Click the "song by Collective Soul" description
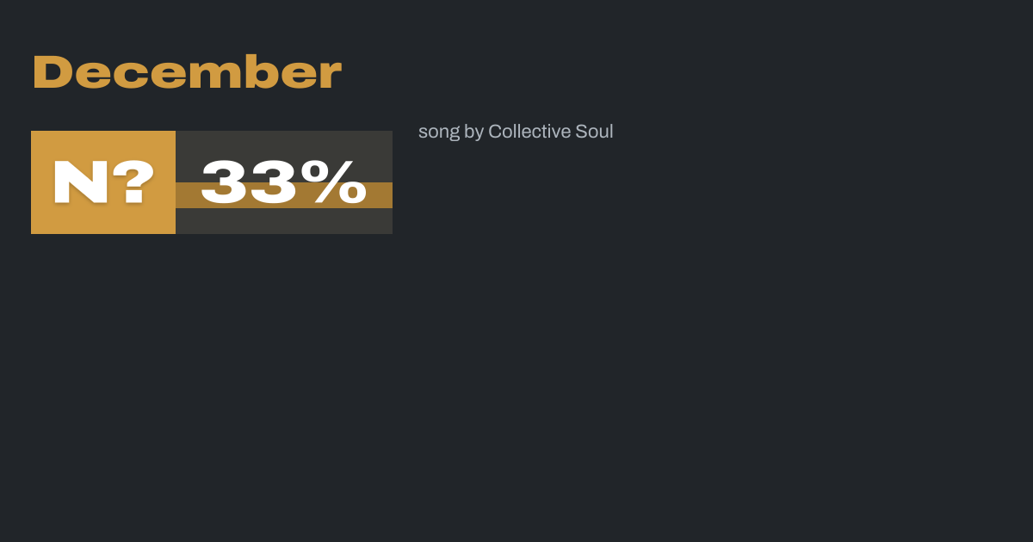 (x=516, y=132)
